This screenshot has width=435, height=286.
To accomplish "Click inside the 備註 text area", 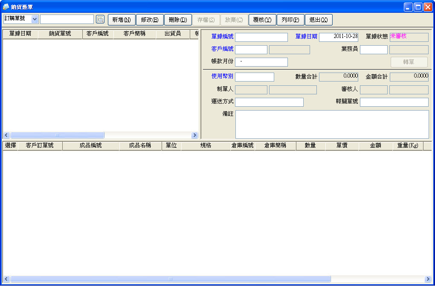I will click(x=332, y=124).
